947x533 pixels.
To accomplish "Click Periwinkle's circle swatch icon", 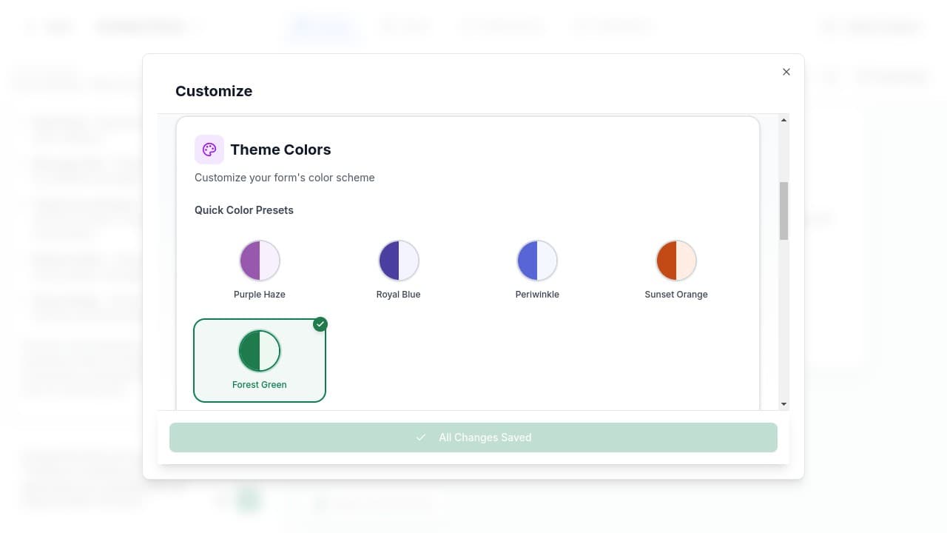I will [x=537, y=260].
